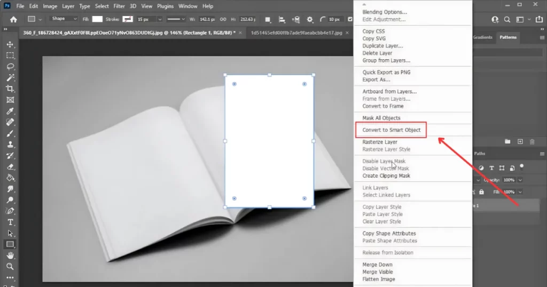Open the layer Fill dropdown arrow
This screenshot has width=547, height=287.
point(520,192)
